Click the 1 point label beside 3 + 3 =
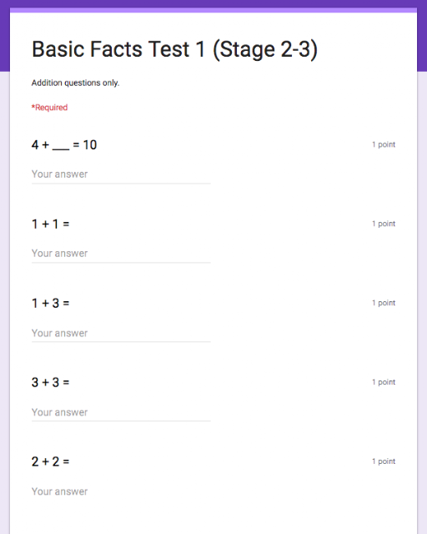 pos(384,382)
